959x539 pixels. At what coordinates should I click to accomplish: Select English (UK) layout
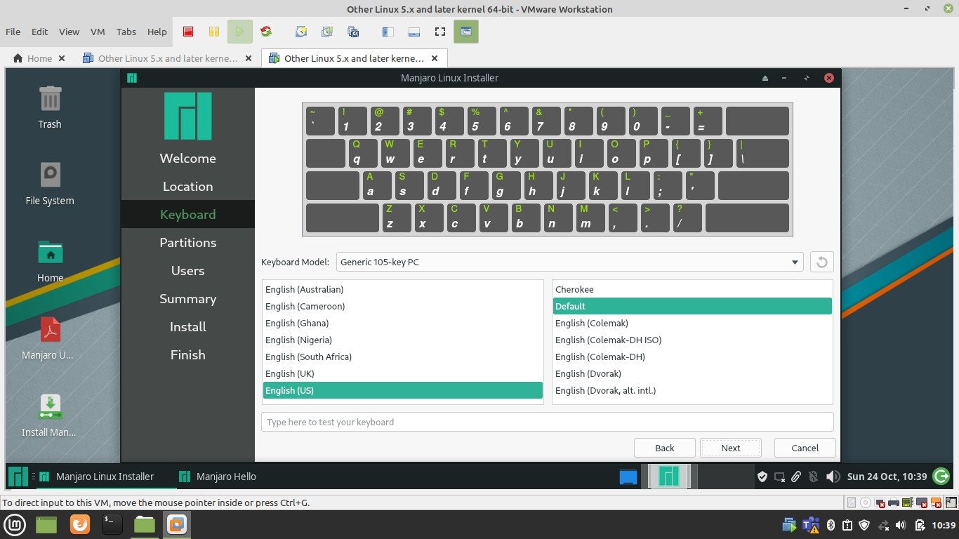click(403, 373)
